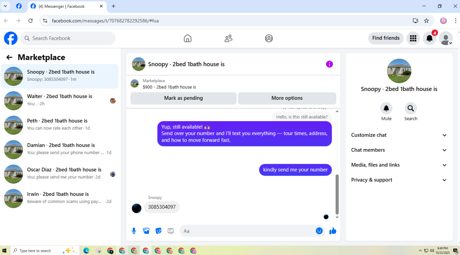Viewport: 460px width, 255px height.
Task: Select the message 3085304097
Action: pyautogui.click(x=162, y=207)
